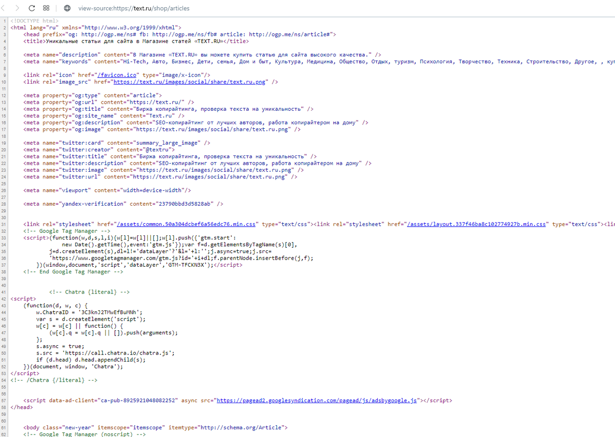Click the og:url meta line
This screenshot has height=437, width=615.
click(x=109, y=102)
